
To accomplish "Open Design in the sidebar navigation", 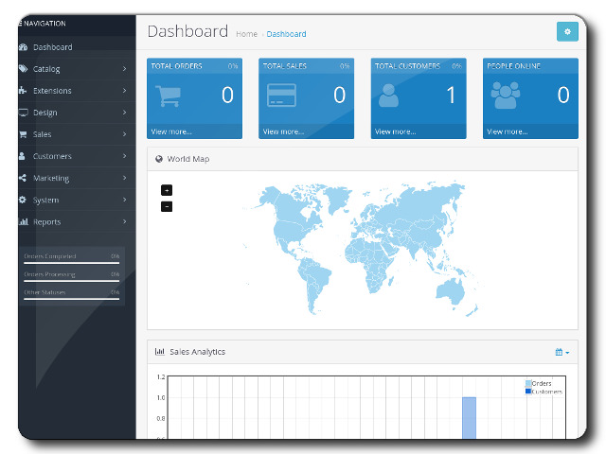I will [x=45, y=113].
